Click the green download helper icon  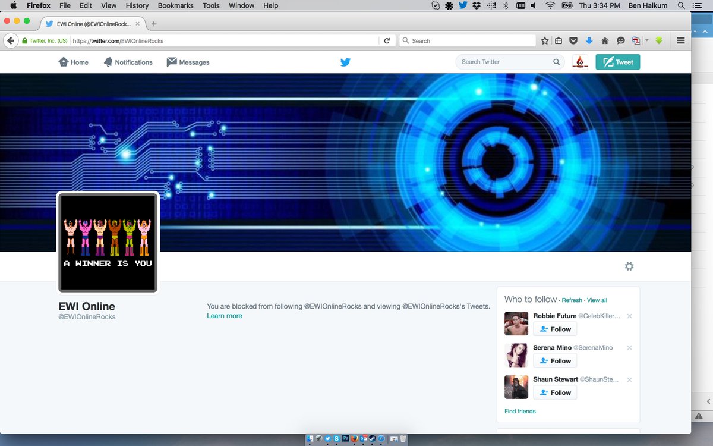point(659,41)
